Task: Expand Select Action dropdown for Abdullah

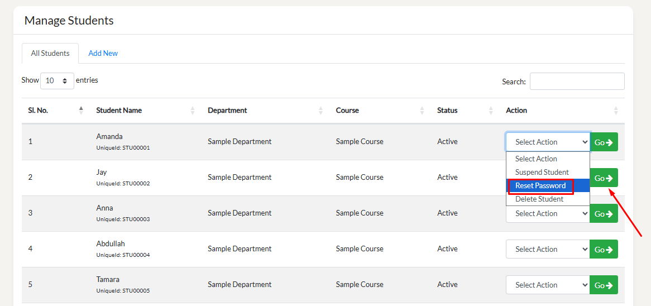Action: point(547,249)
